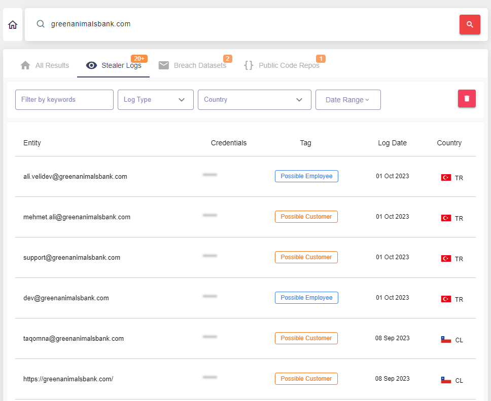Click the Tag column header

click(305, 143)
